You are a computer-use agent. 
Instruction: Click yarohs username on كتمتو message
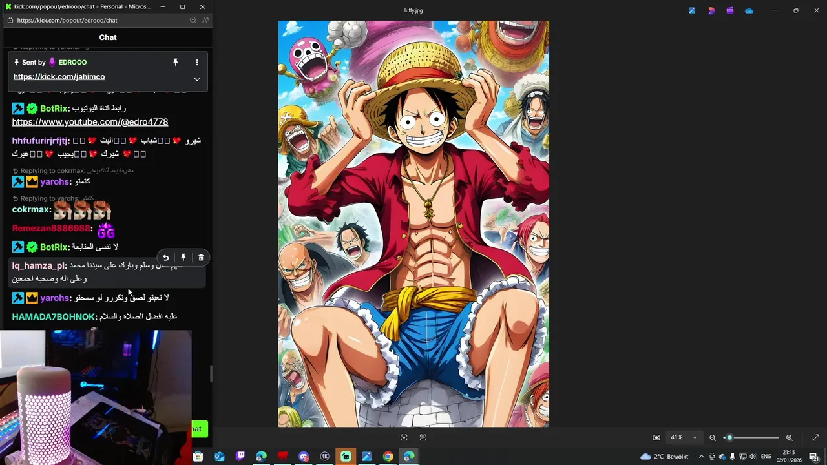[55, 182]
